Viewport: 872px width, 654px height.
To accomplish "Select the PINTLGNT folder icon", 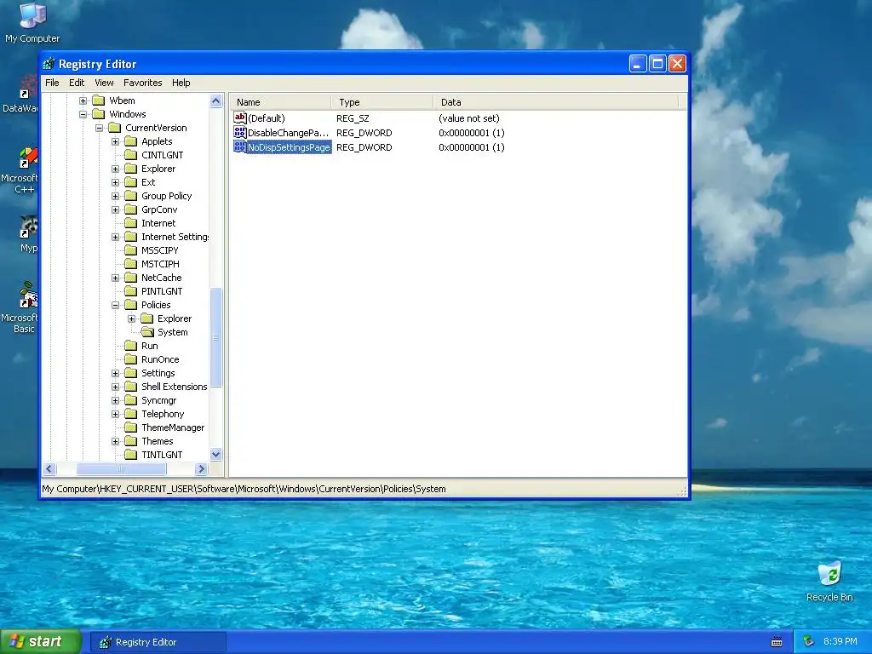I will (130, 291).
